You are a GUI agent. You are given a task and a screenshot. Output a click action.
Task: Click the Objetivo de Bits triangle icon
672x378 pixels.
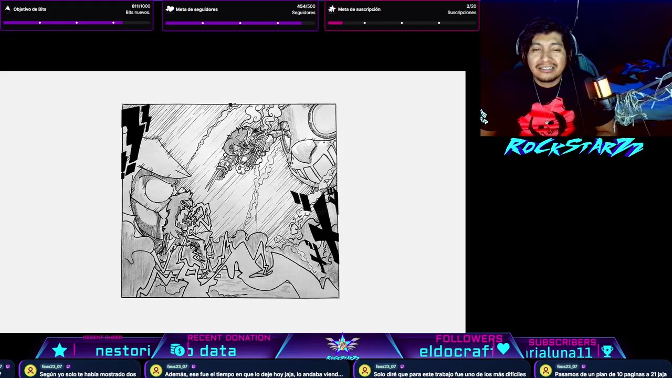pos(7,9)
